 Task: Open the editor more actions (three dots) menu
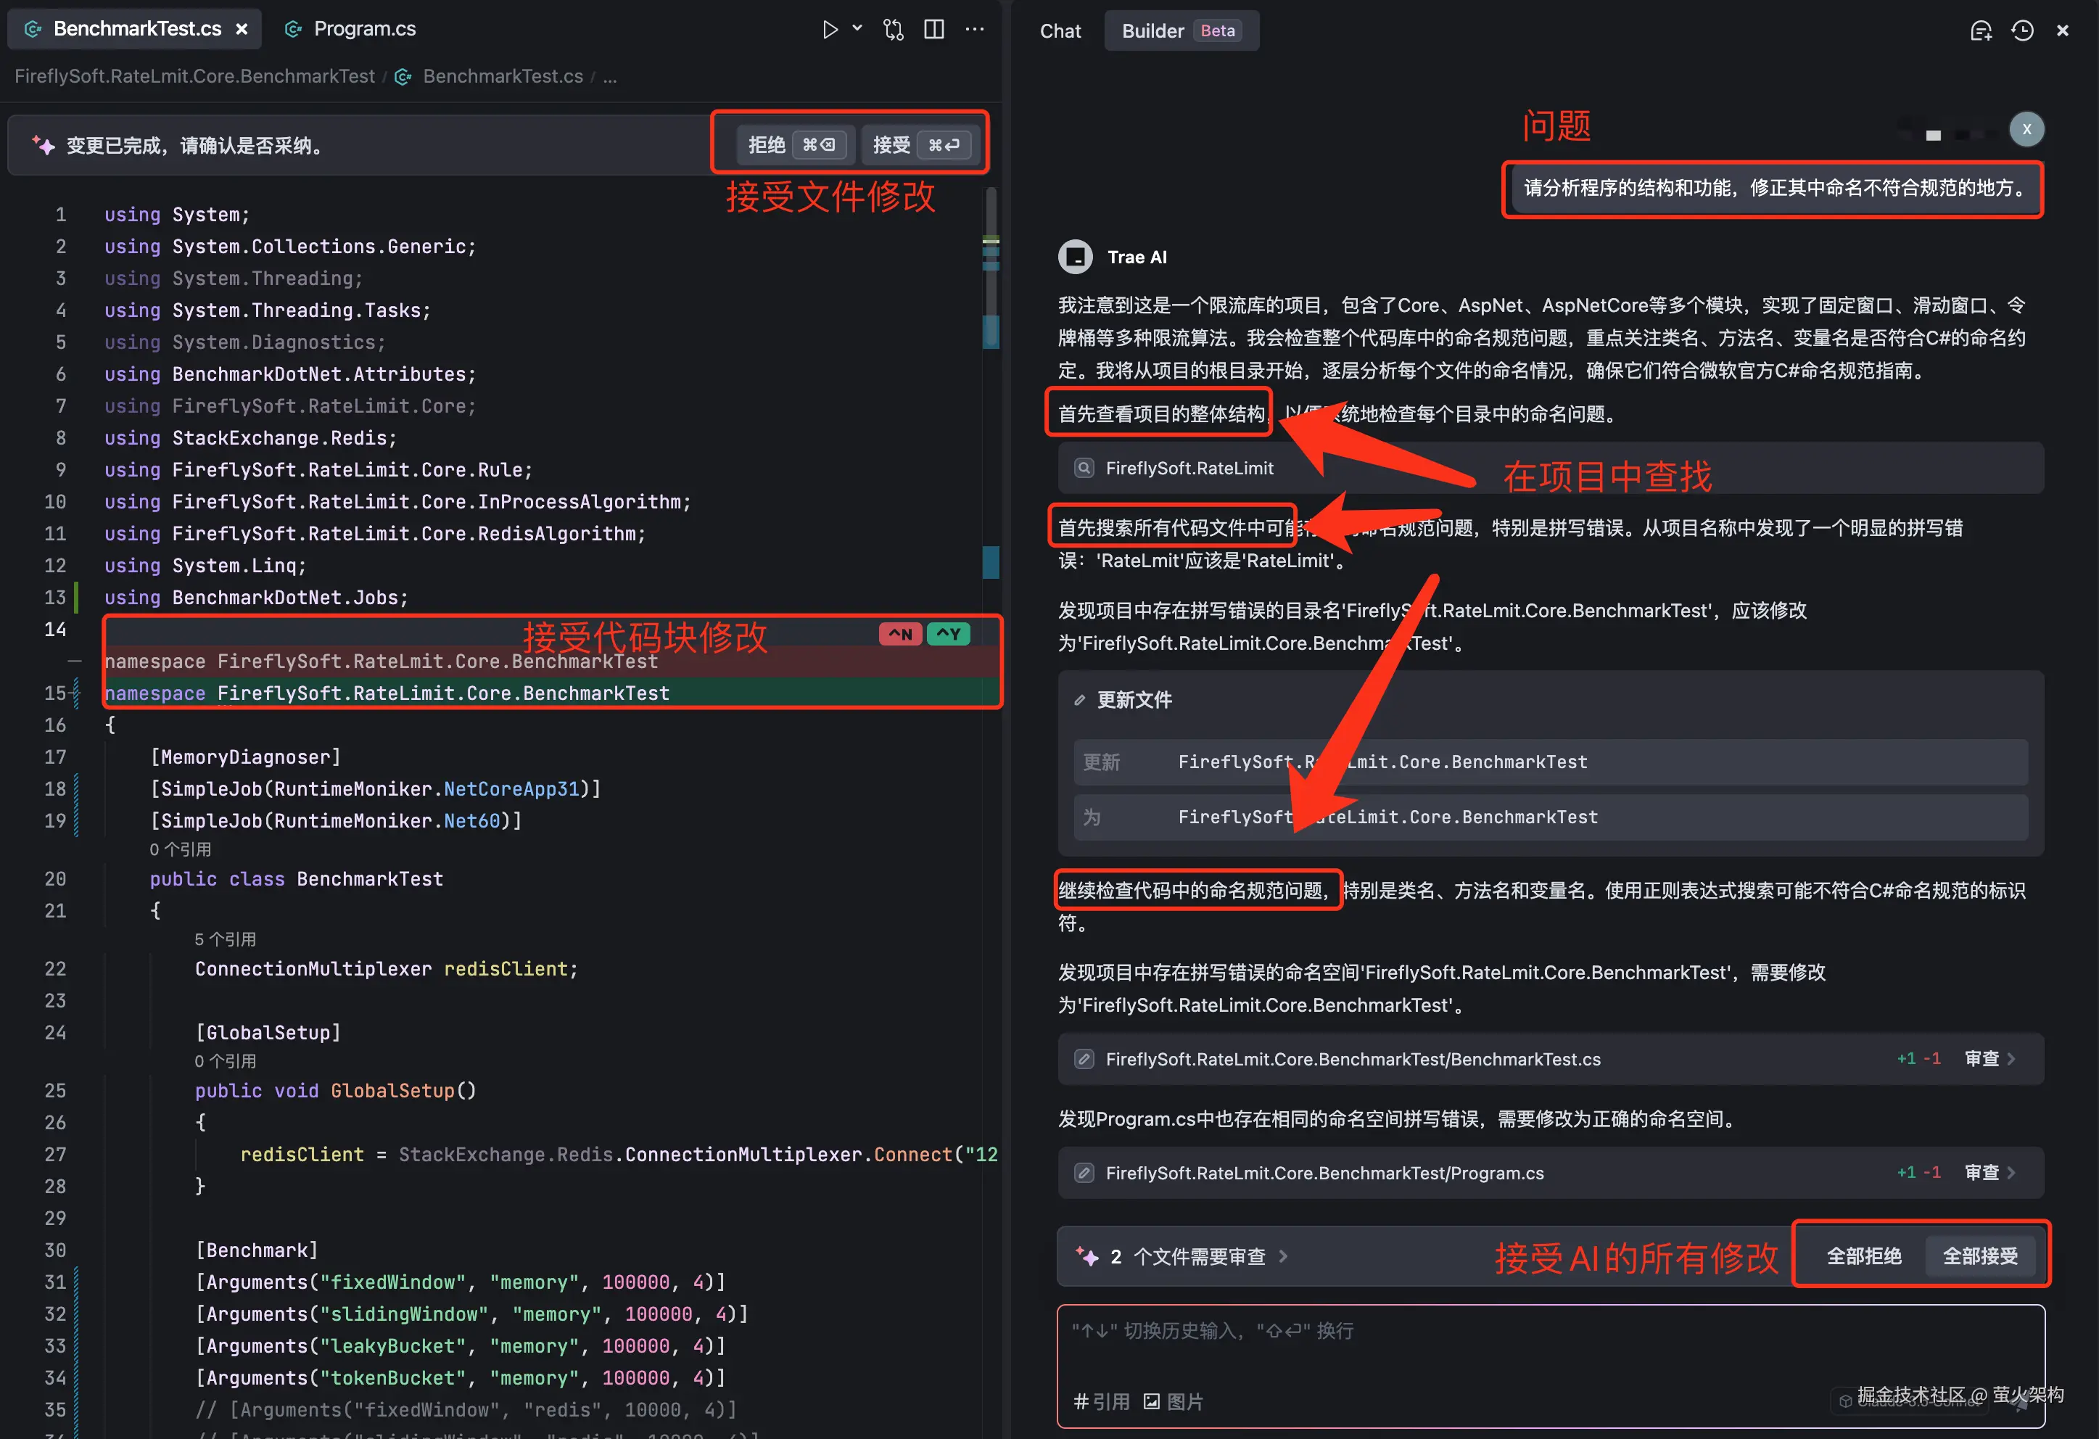975,30
